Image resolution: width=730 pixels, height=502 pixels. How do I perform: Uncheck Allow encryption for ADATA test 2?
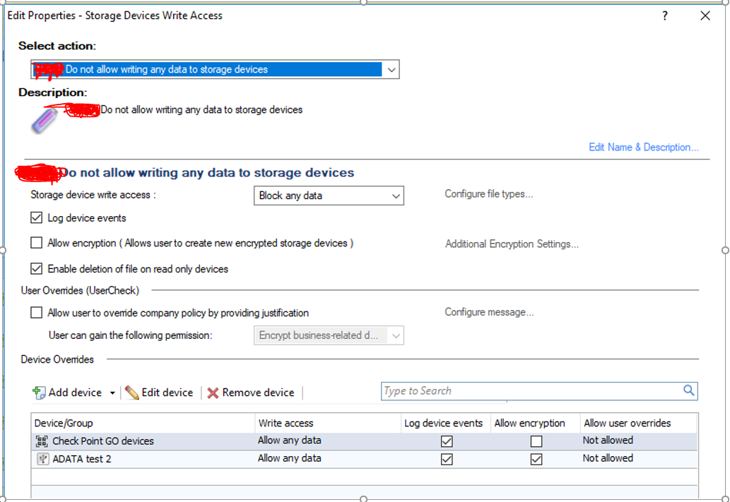click(536, 459)
